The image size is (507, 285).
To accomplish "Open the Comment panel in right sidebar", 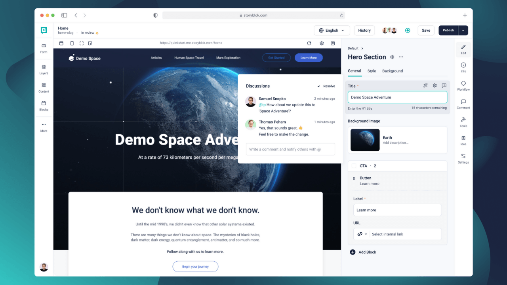I will pos(463,104).
